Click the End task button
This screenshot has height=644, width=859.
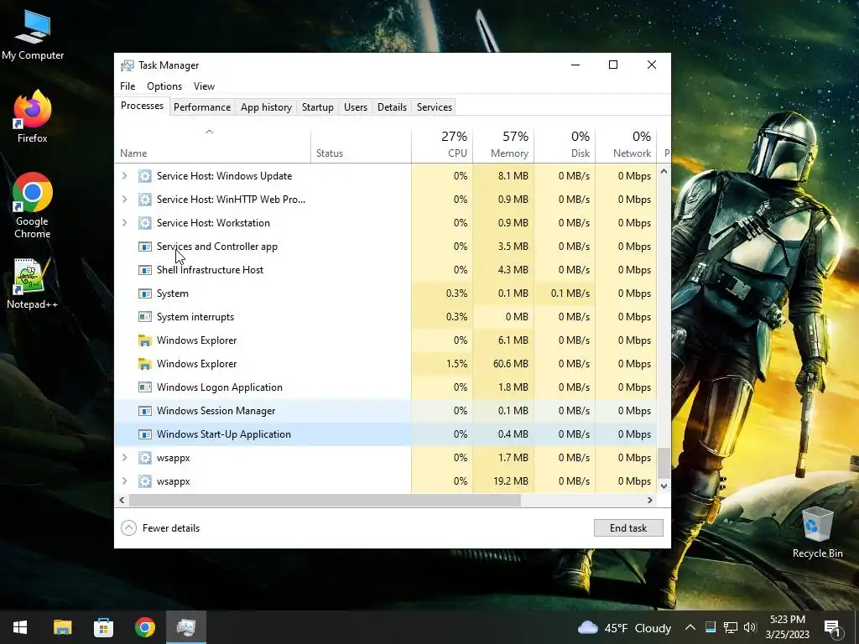(628, 528)
